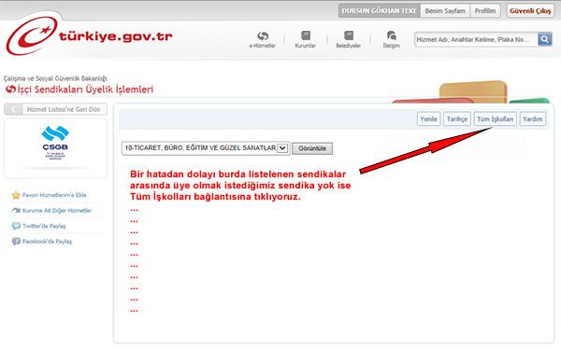Click the Twitter'da Paylaş link
This screenshot has height=347, width=561.
click(44, 226)
